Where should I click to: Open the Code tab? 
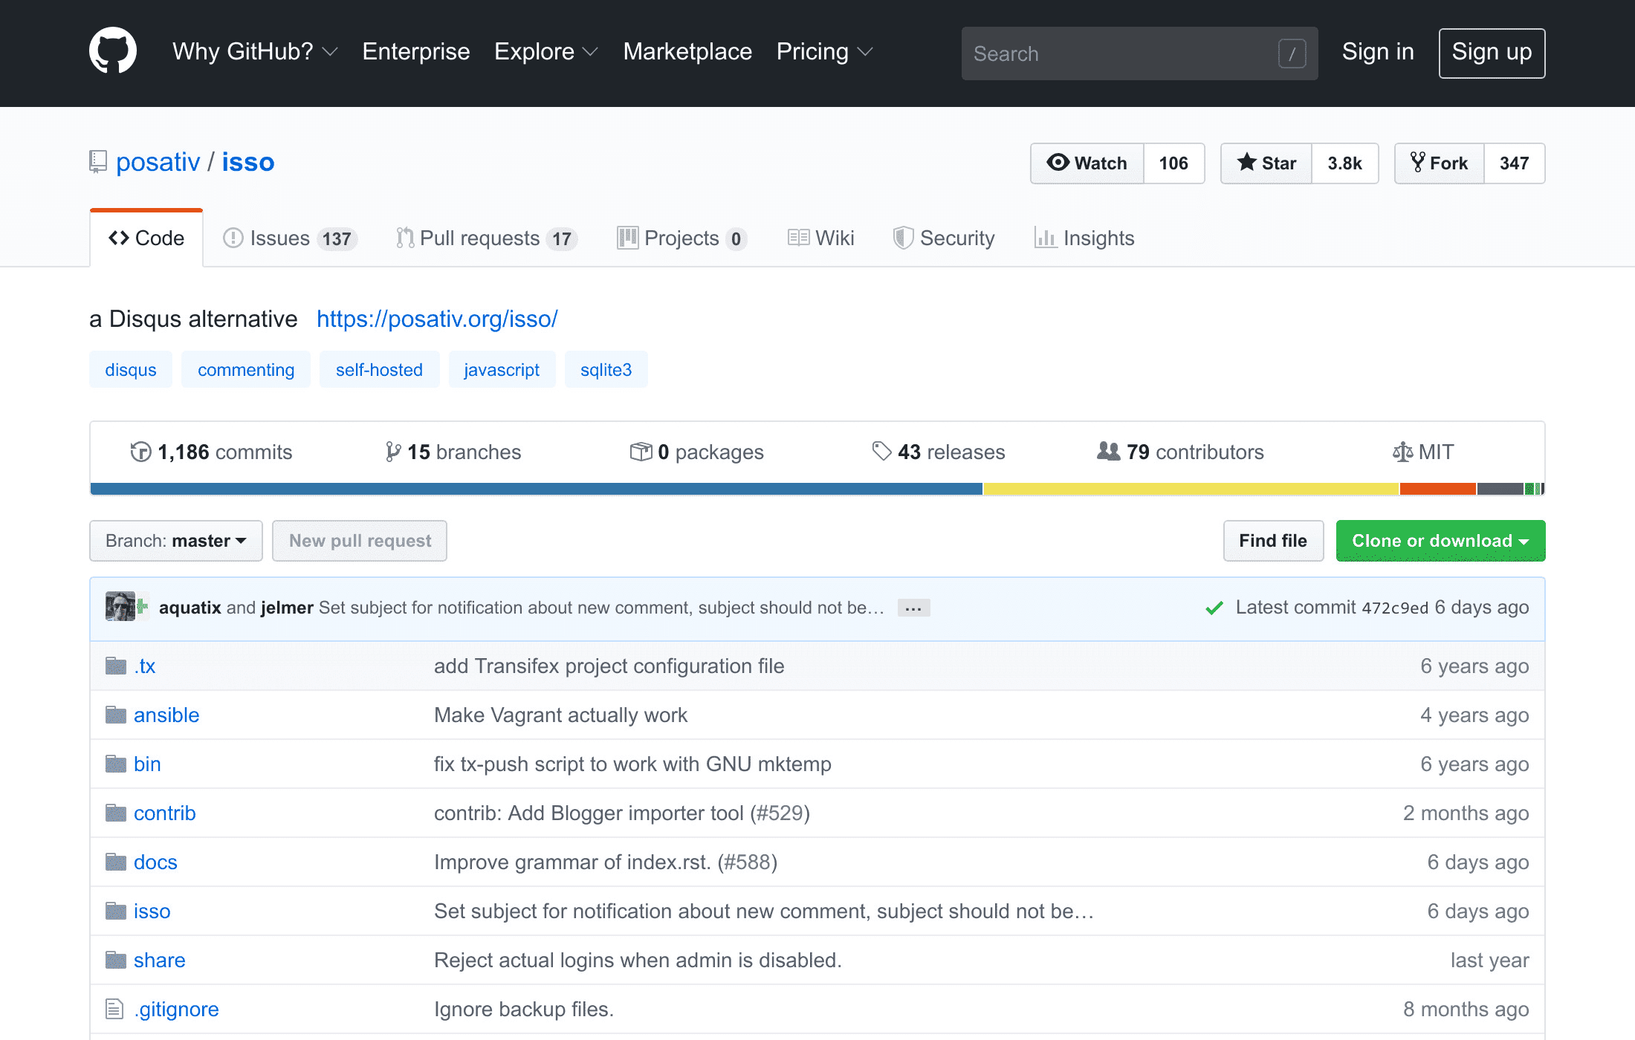(x=146, y=238)
